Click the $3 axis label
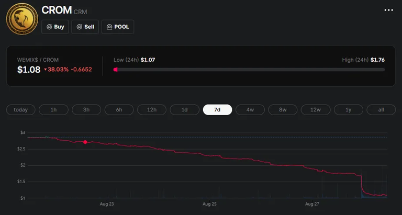The image size is (402, 215). coord(23,132)
